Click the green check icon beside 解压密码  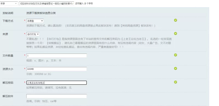[x=175, y=82]
